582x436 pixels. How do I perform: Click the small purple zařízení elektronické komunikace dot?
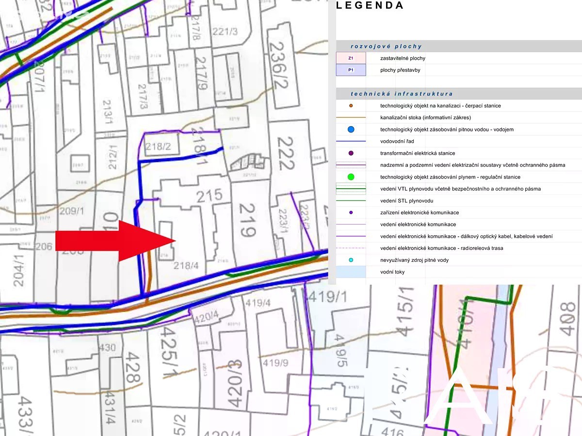[x=351, y=212]
